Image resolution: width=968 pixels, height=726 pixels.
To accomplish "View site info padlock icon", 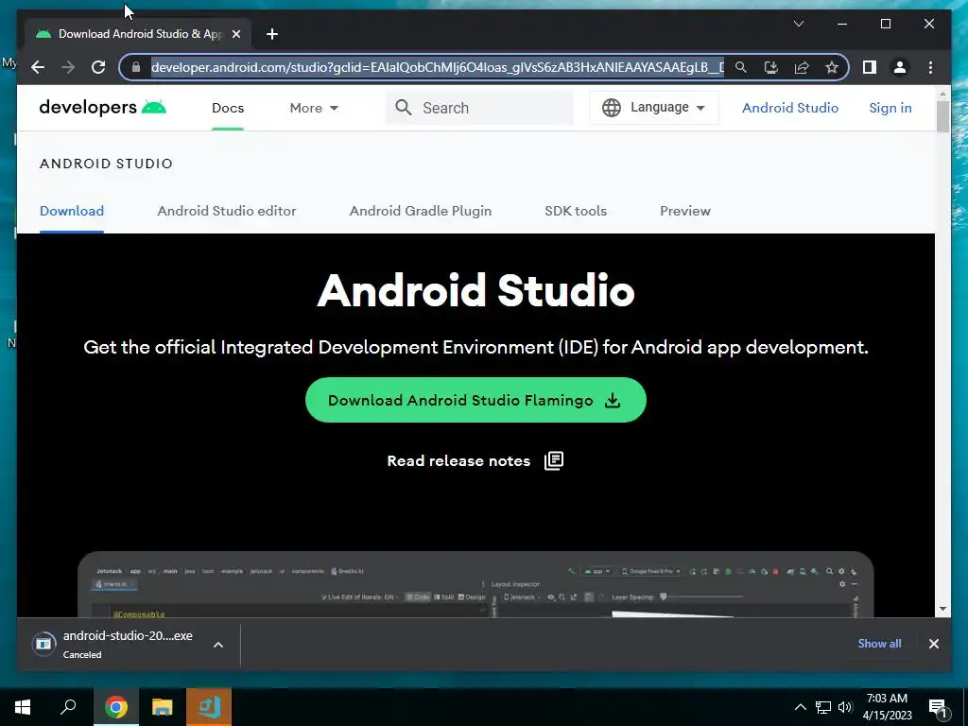I will point(136,67).
